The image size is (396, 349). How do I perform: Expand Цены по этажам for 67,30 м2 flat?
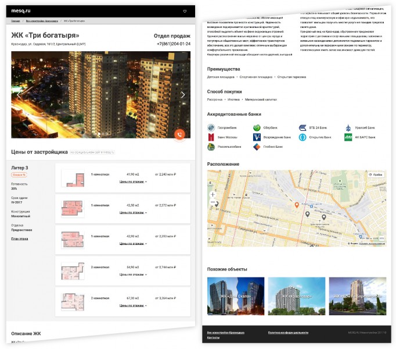tap(133, 305)
